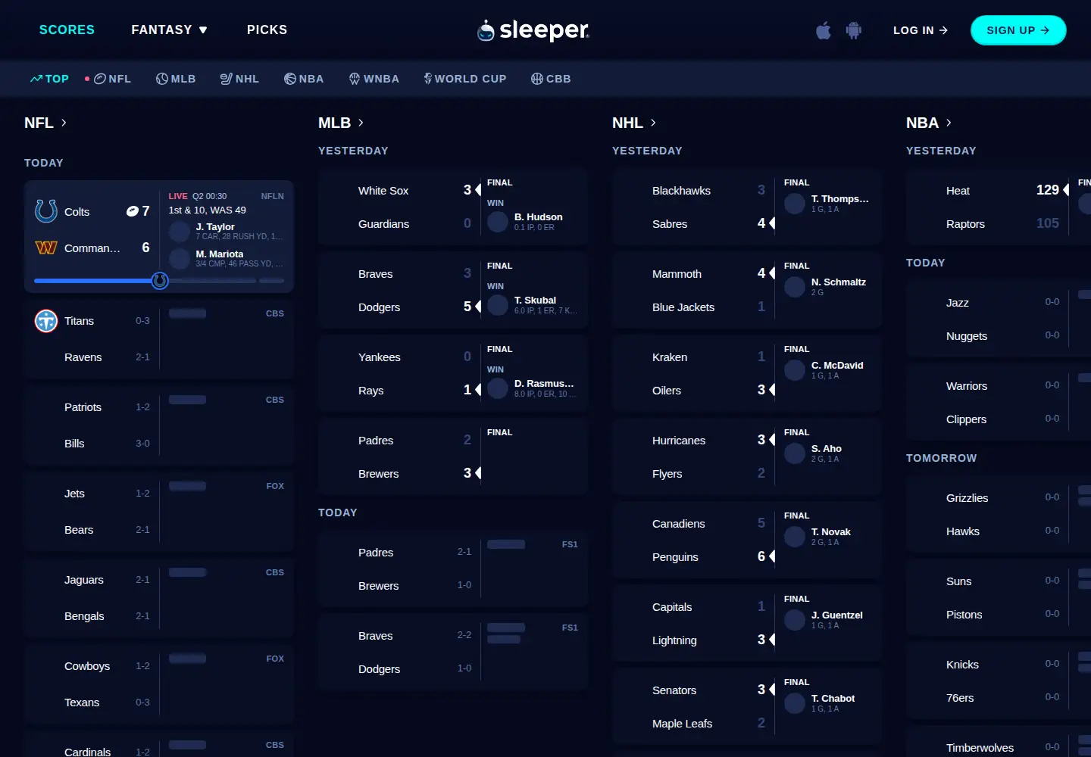Switch to the MLB tab
This screenshot has height=757, width=1091.
point(176,79)
